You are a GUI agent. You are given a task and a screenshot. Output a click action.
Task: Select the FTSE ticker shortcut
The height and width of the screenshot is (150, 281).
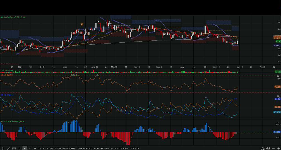[x=119, y=148]
